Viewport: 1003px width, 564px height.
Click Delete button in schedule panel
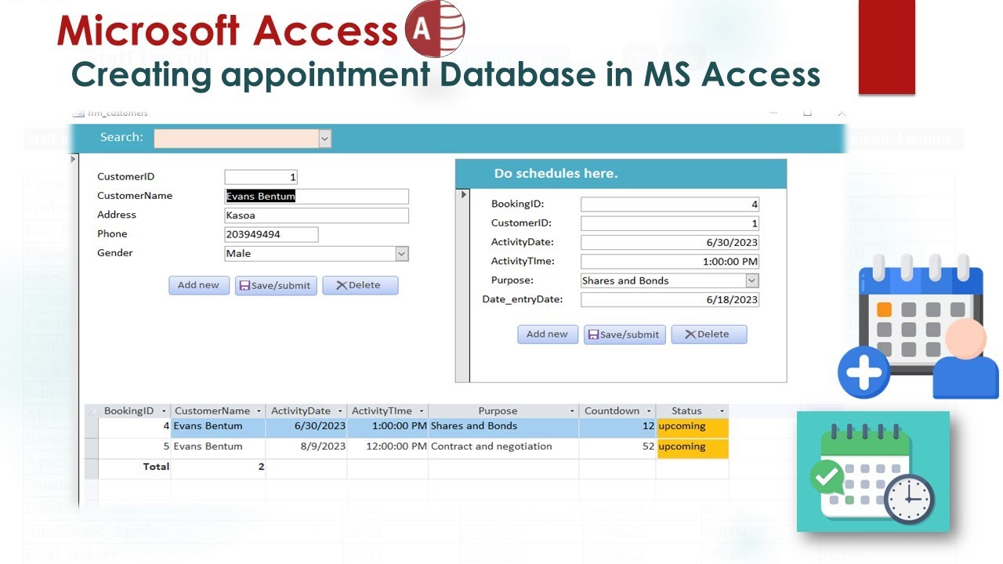point(709,334)
